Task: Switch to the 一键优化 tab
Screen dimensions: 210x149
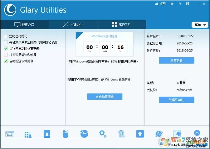Action: [x=73, y=25]
